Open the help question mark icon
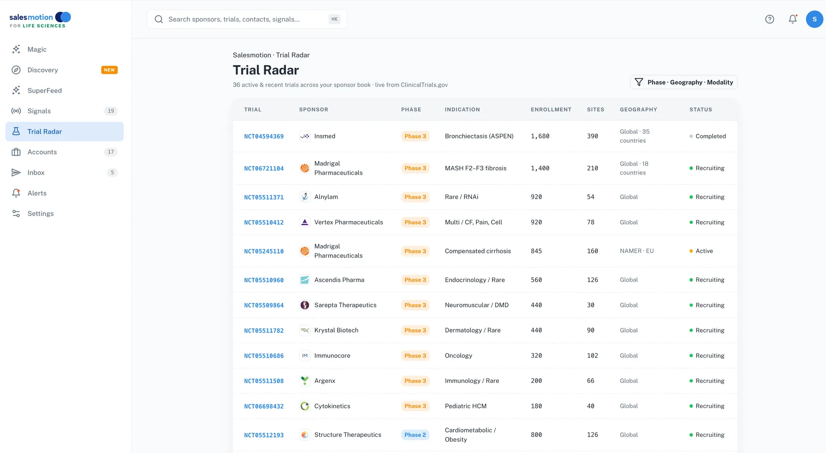Viewport: 826px width, 453px height. click(770, 19)
